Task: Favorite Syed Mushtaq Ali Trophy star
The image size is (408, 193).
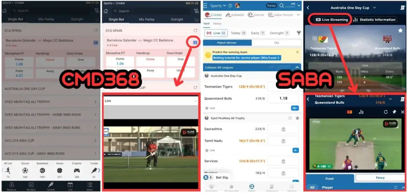Action: pos(297,118)
